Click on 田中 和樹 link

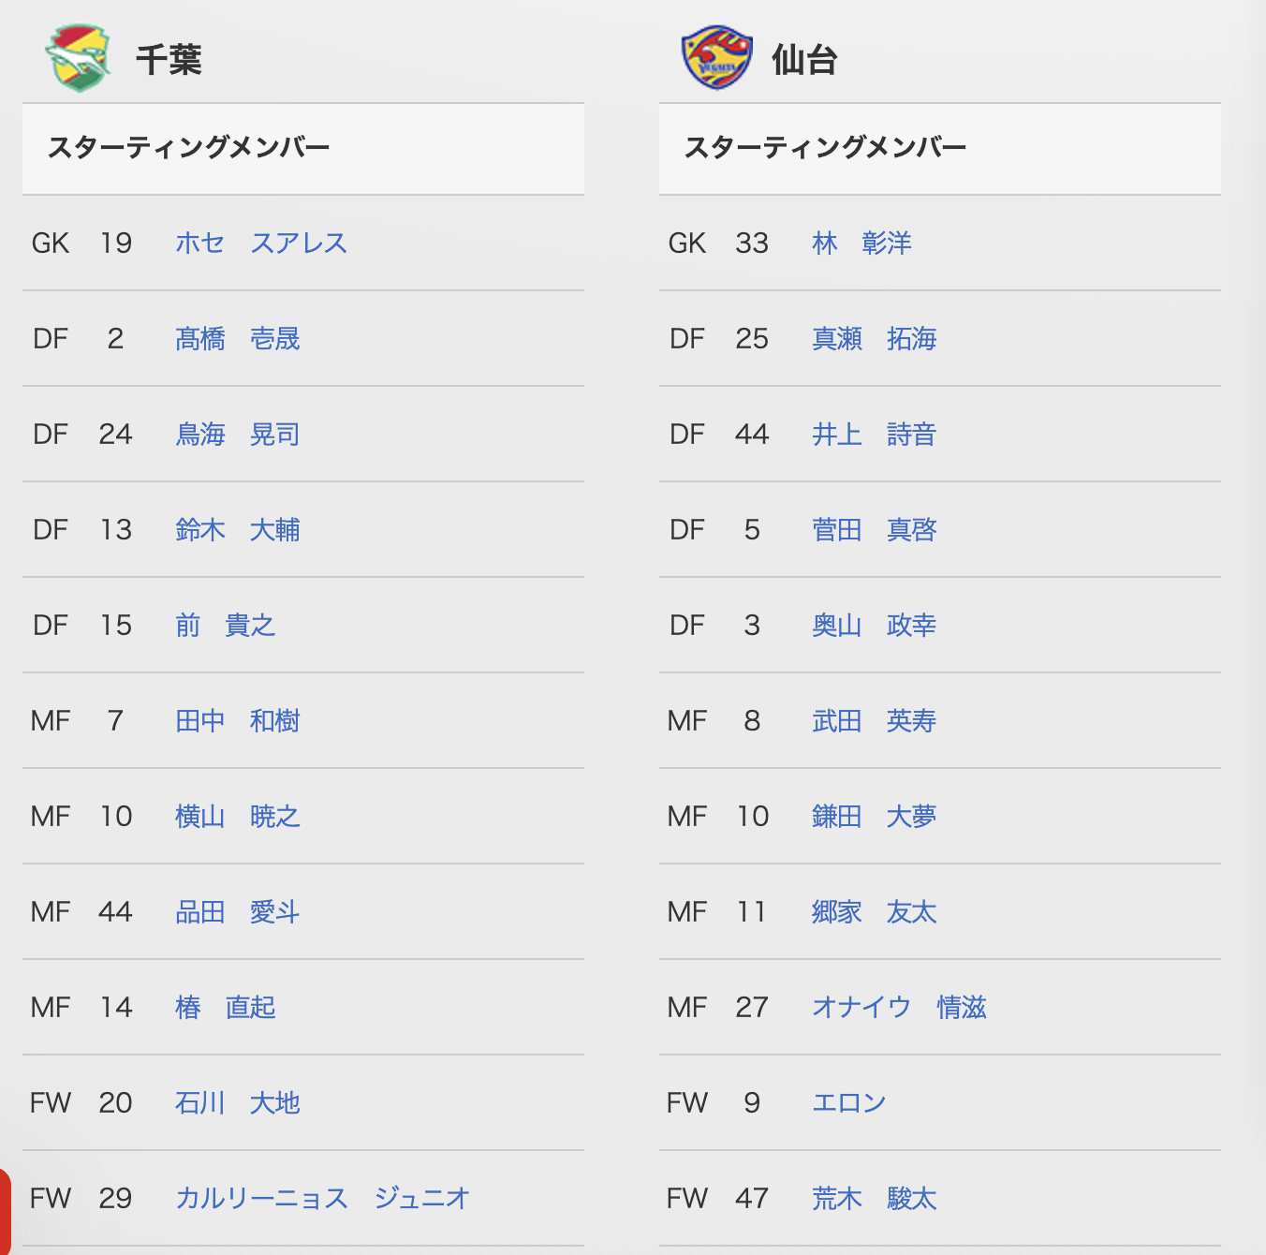click(x=238, y=721)
